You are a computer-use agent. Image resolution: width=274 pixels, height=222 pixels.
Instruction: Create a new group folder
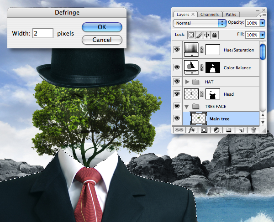click(229, 130)
